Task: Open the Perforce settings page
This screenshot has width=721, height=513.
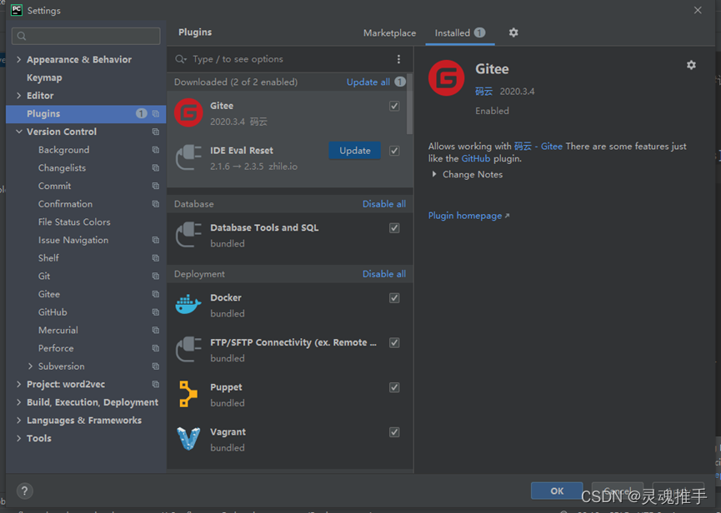Action: pos(56,348)
